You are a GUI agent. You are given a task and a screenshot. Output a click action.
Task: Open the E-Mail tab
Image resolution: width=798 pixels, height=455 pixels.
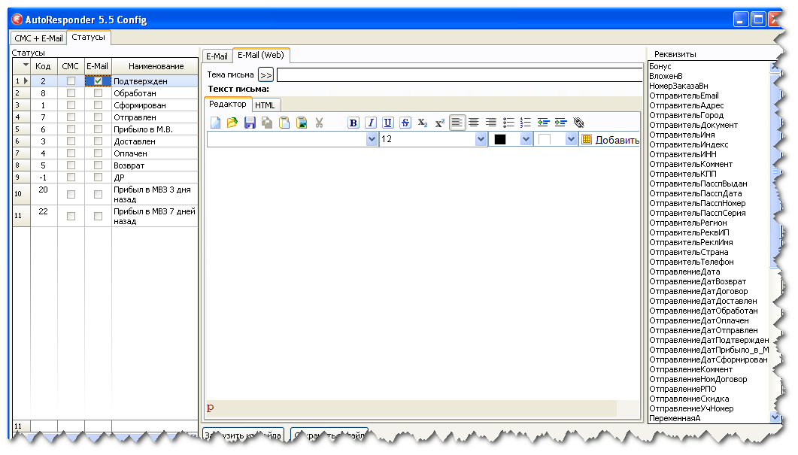pos(217,56)
